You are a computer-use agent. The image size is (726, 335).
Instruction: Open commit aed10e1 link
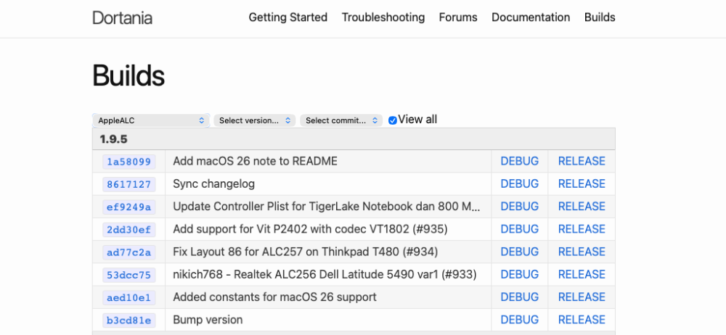click(x=129, y=297)
